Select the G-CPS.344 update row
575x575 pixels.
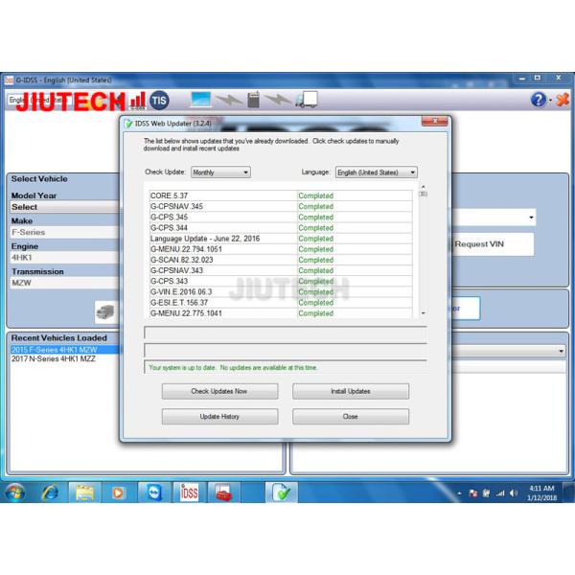tap(281, 228)
